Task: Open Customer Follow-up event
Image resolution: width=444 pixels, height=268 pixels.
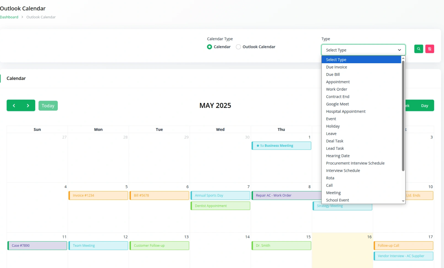Action: (159, 245)
